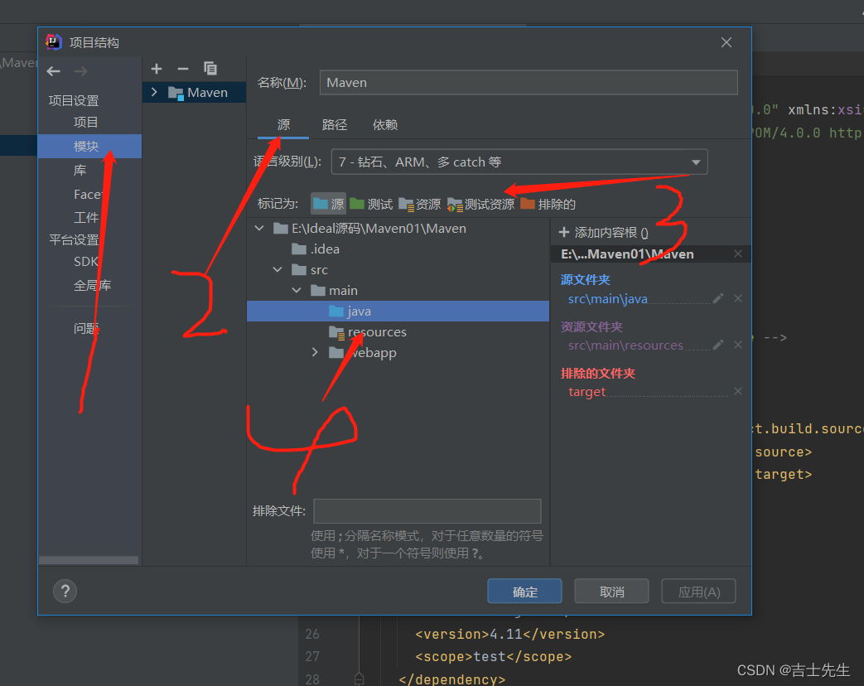
Task: Open 项目 under project settings
Action: (x=85, y=123)
